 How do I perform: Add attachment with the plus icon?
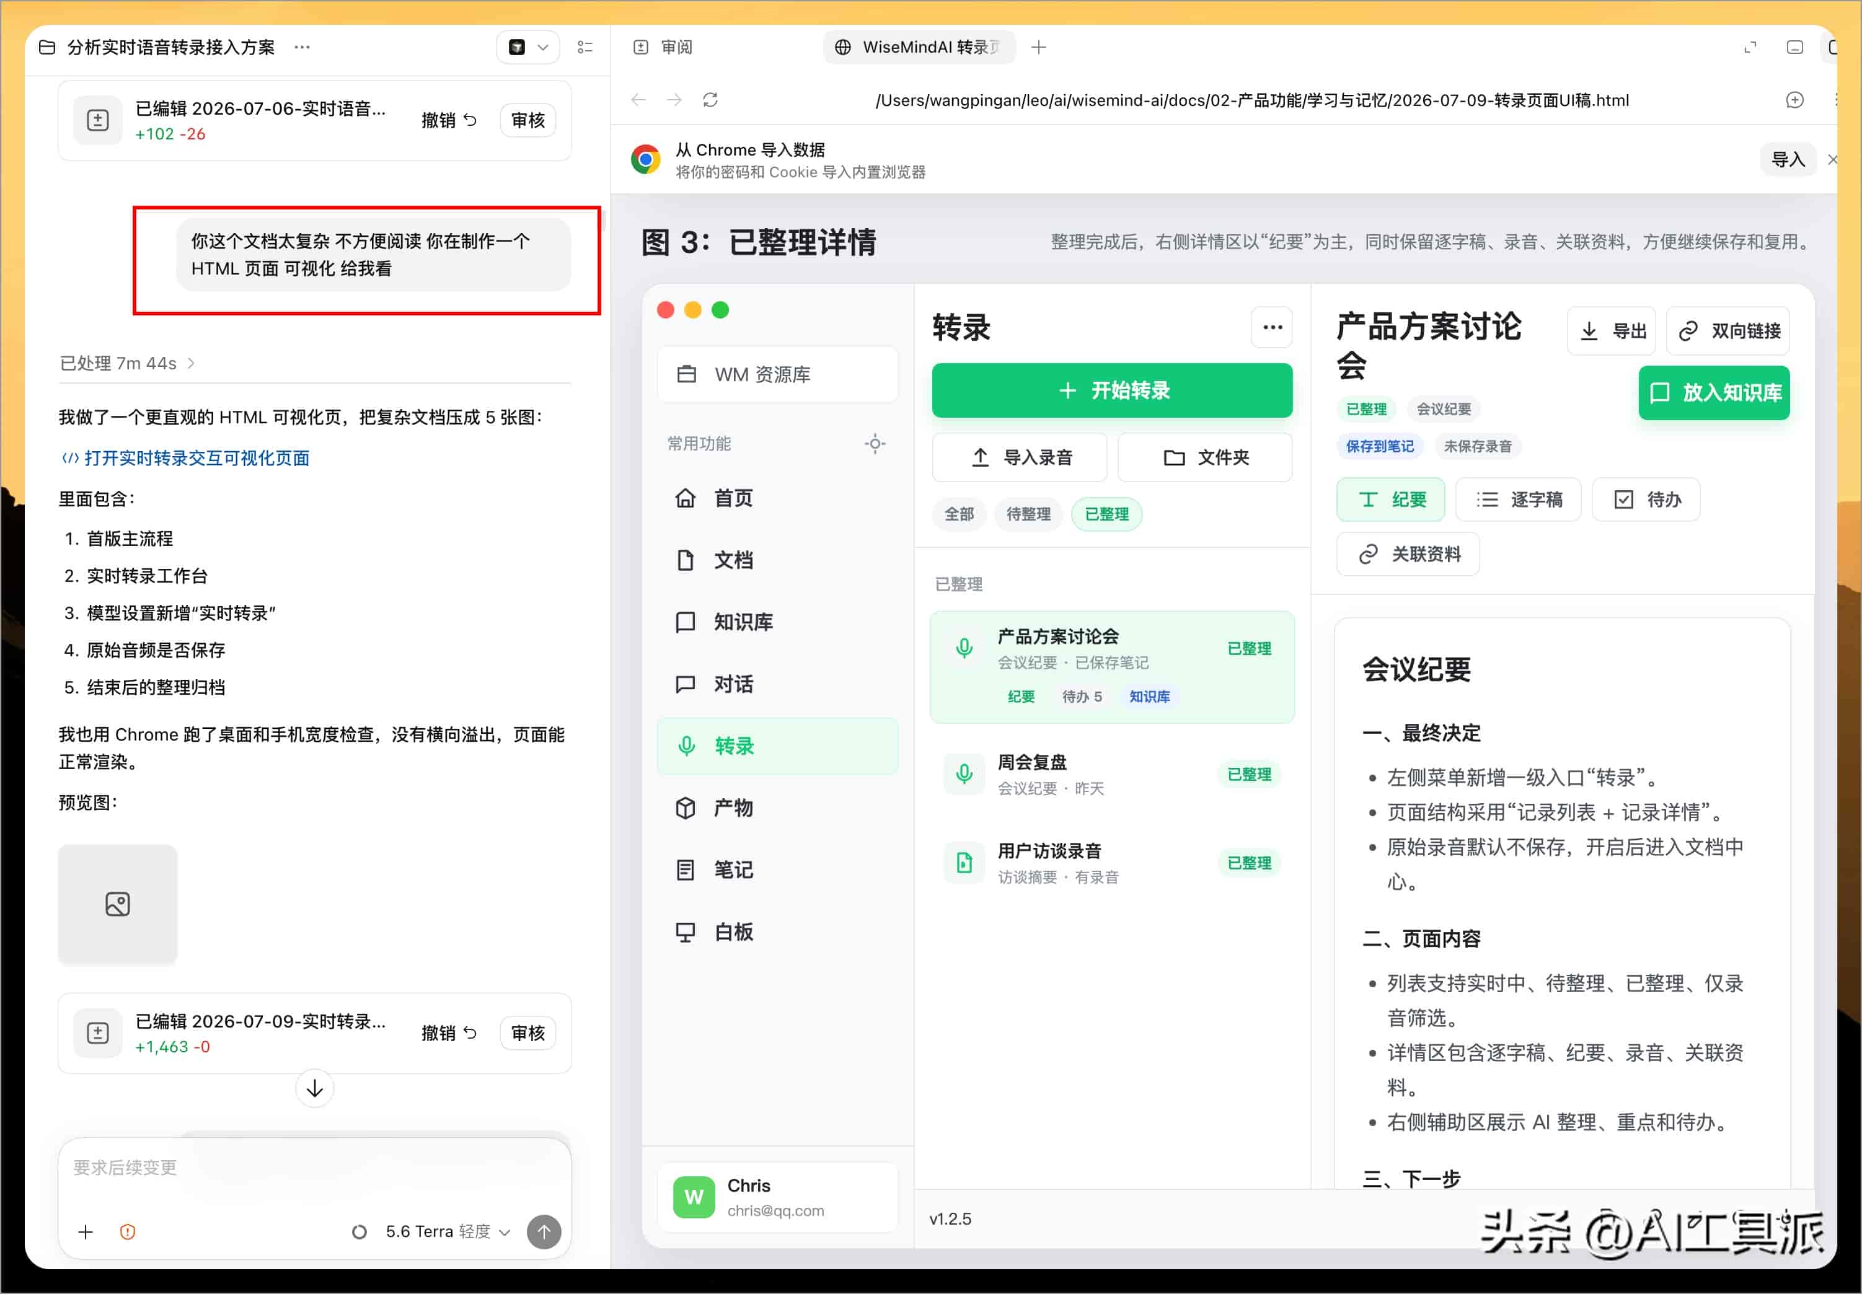click(85, 1231)
